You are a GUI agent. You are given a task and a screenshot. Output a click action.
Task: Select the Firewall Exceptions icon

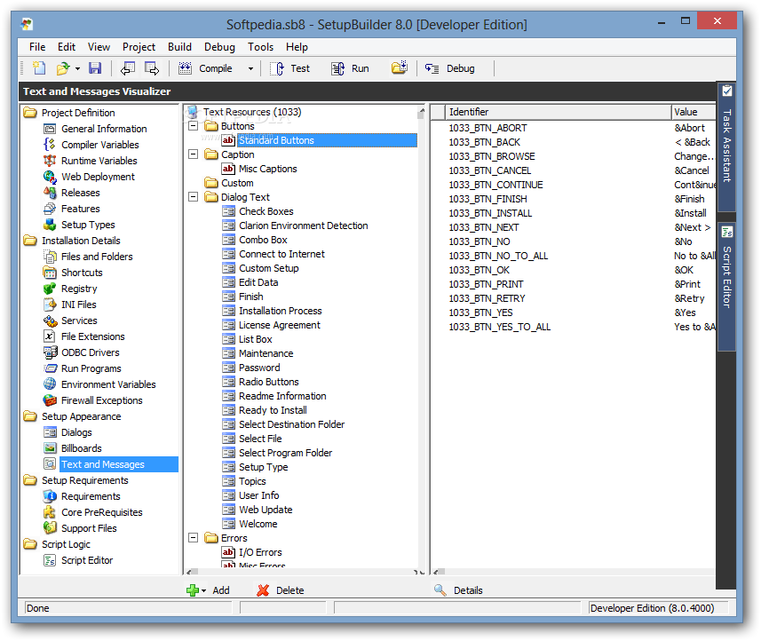point(50,400)
